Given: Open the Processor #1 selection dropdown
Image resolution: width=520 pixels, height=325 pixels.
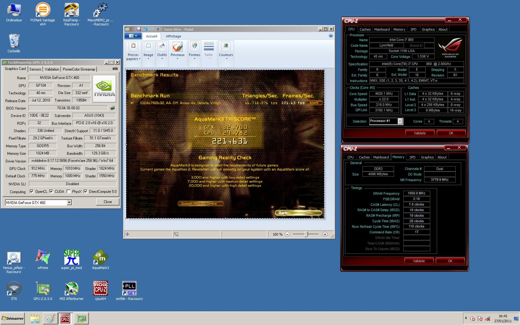Looking at the screenshot, I should click(400, 121).
